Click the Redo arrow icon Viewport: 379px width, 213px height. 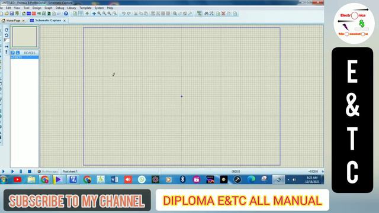pos(129,14)
